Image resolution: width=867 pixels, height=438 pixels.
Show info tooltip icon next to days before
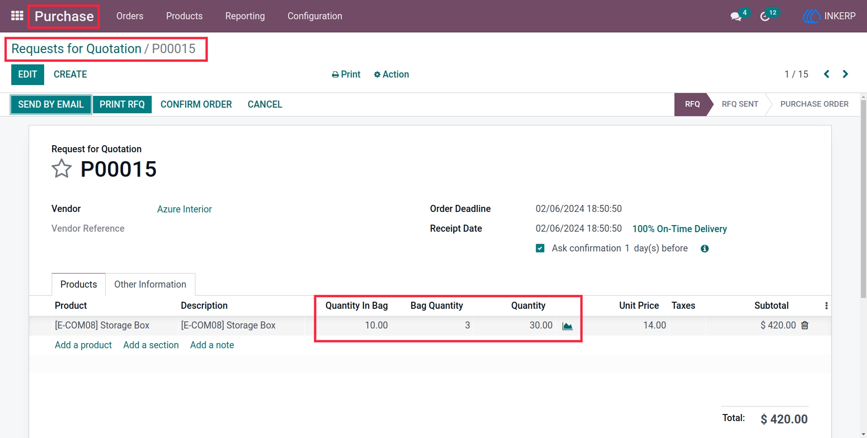(x=704, y=249)
